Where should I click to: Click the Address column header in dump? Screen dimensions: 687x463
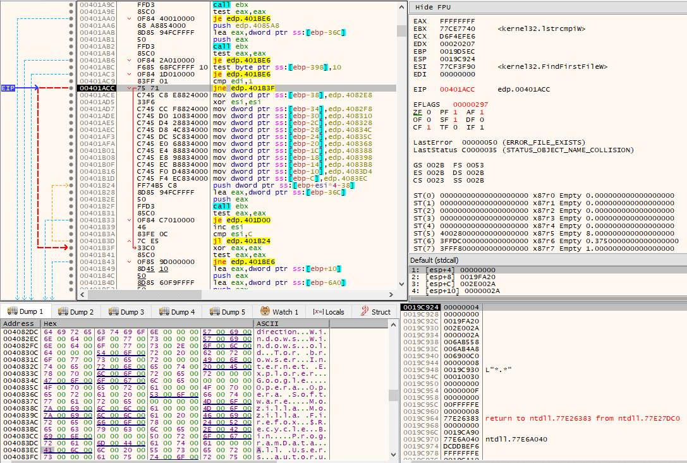[21, 323]
